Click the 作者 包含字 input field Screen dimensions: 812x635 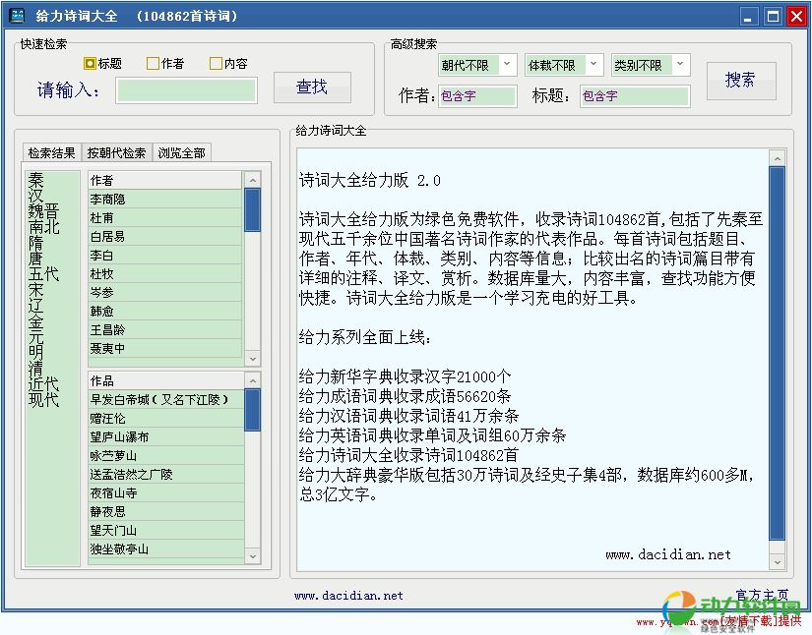pos(477,96)
